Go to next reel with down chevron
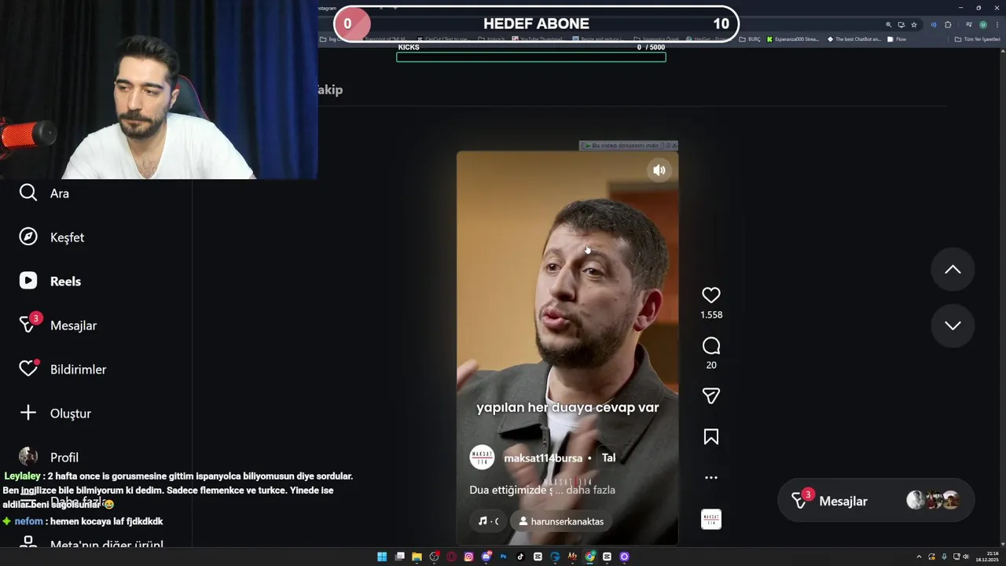The width and height of the screenshot is (1006, 566). (x=953, y=325)
